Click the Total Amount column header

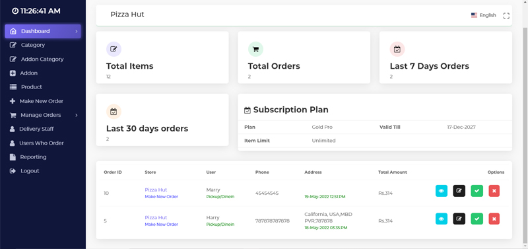tap(393, 172)
